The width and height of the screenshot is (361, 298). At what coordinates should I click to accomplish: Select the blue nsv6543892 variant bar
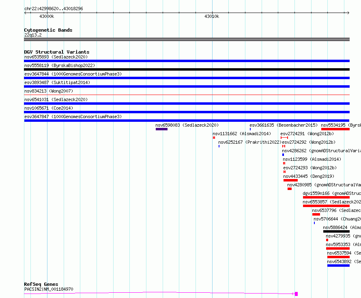pyautogui.click(x=338, y=266)
